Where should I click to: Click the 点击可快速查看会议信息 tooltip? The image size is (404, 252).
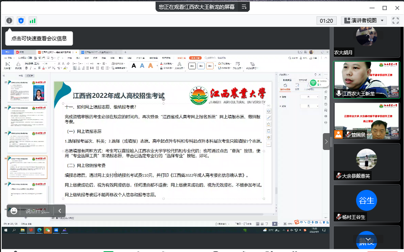click(x=39, y=38)
